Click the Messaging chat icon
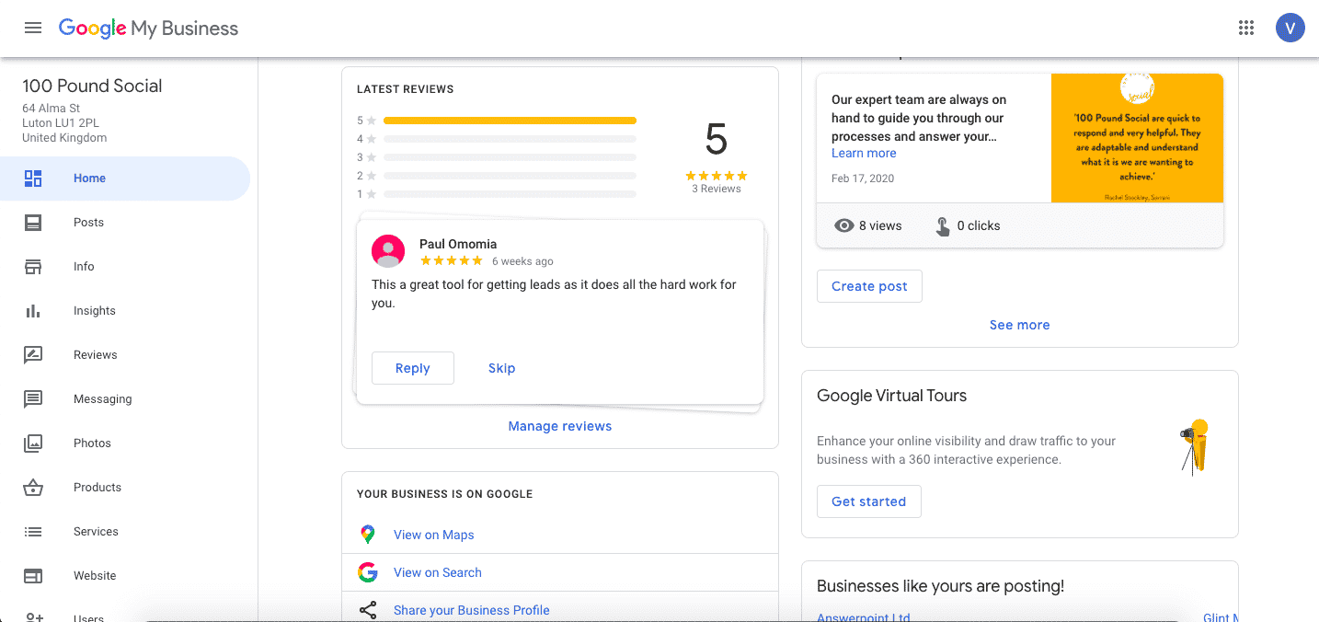Image resolution: width=1319 pixels, height=622 pixels. click(33, 399)
